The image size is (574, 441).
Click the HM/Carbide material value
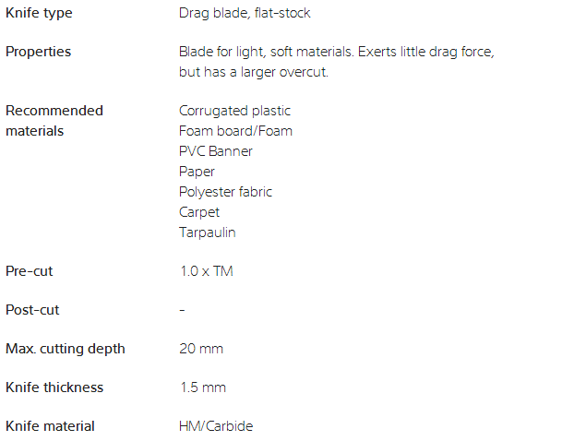click(x=216, y=426)
